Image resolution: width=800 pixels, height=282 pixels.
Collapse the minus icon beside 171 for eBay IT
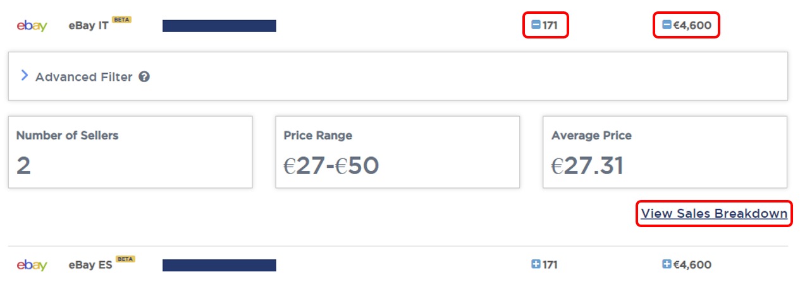(536, 26)
